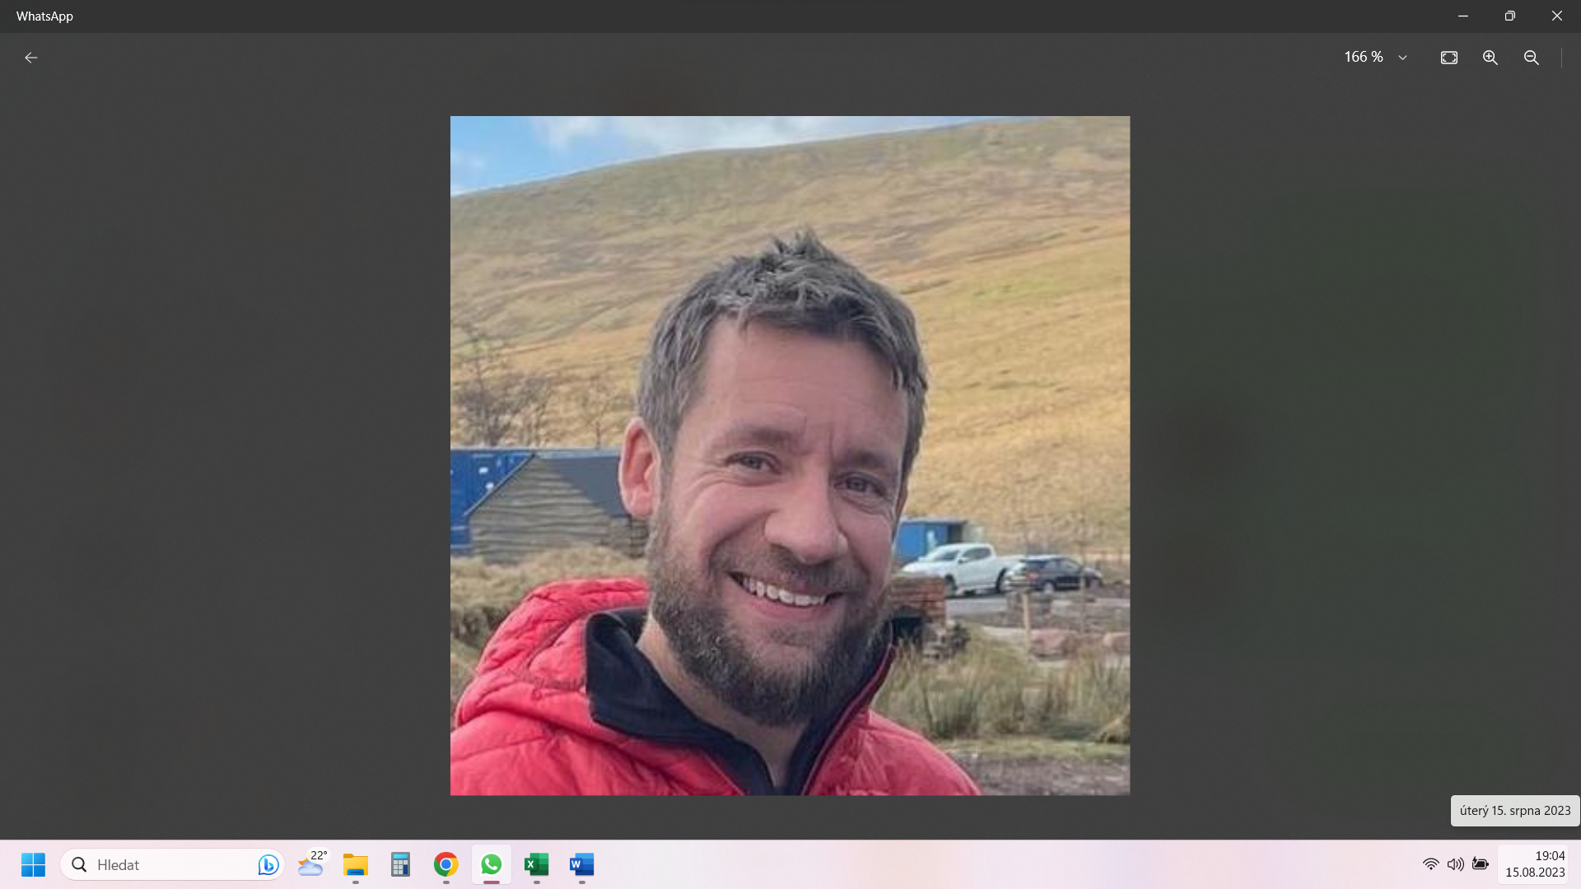Screen dimensions: 1581x889
Task: Fit the image to the window
Action: 1448,58
